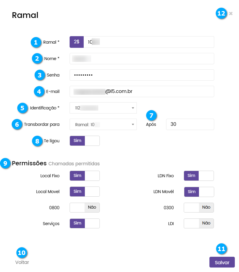Click the Salvar button

[x=222, y=262]
